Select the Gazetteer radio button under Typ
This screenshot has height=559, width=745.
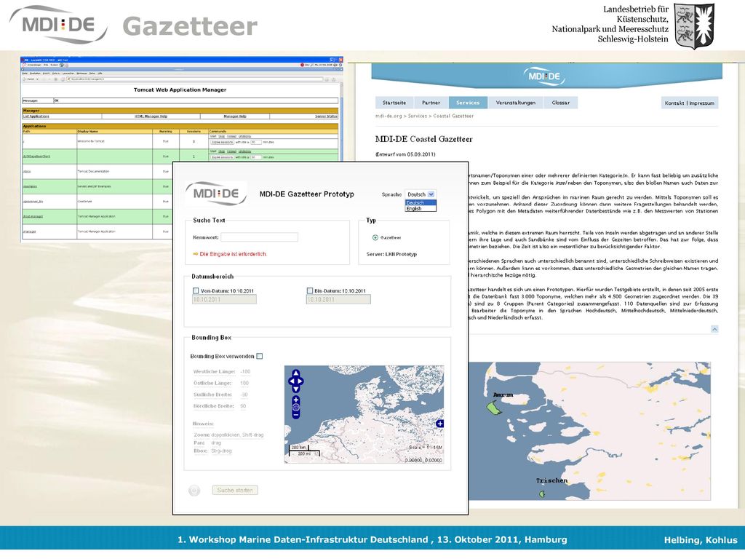pos(375,237)
